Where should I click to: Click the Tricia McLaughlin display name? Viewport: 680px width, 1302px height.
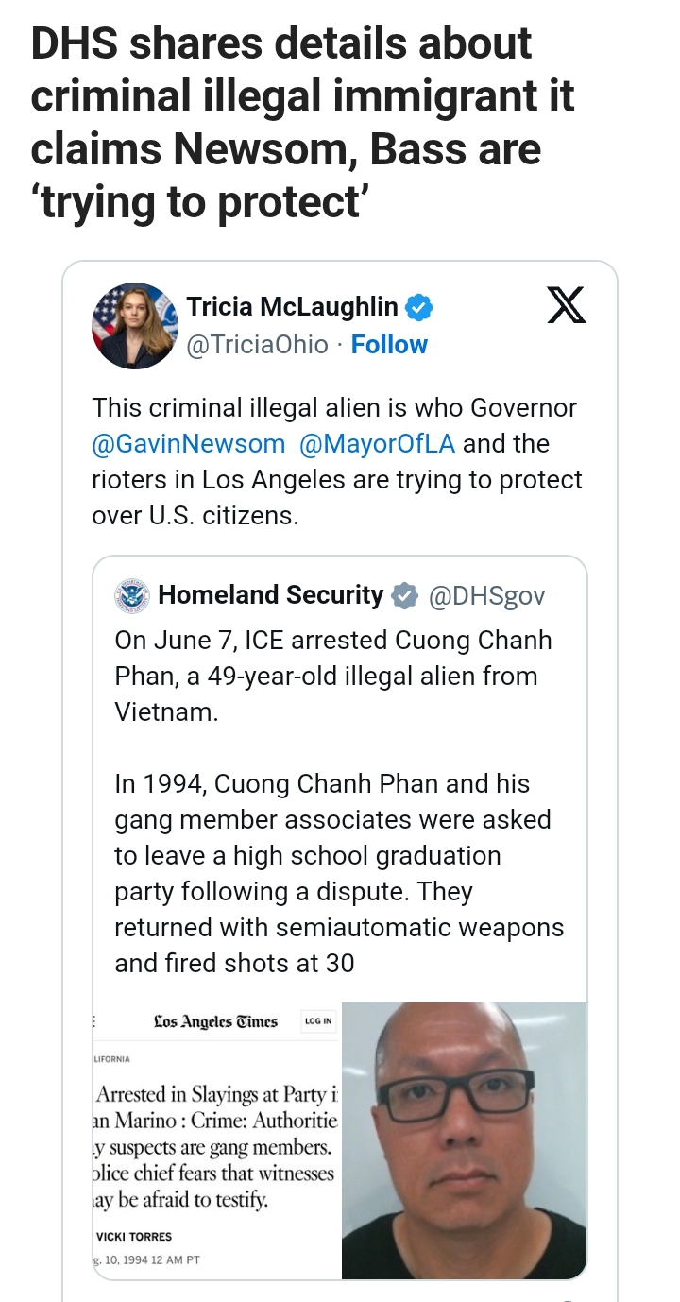pyautogui.click(x=292, y=307)
